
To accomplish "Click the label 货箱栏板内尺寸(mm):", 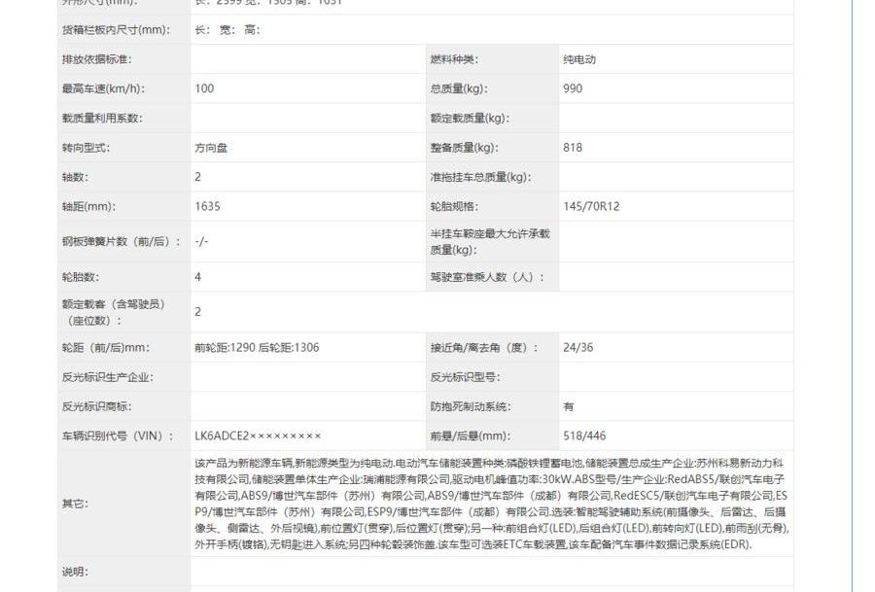I will pyautogui.click(x=116, y=29).
